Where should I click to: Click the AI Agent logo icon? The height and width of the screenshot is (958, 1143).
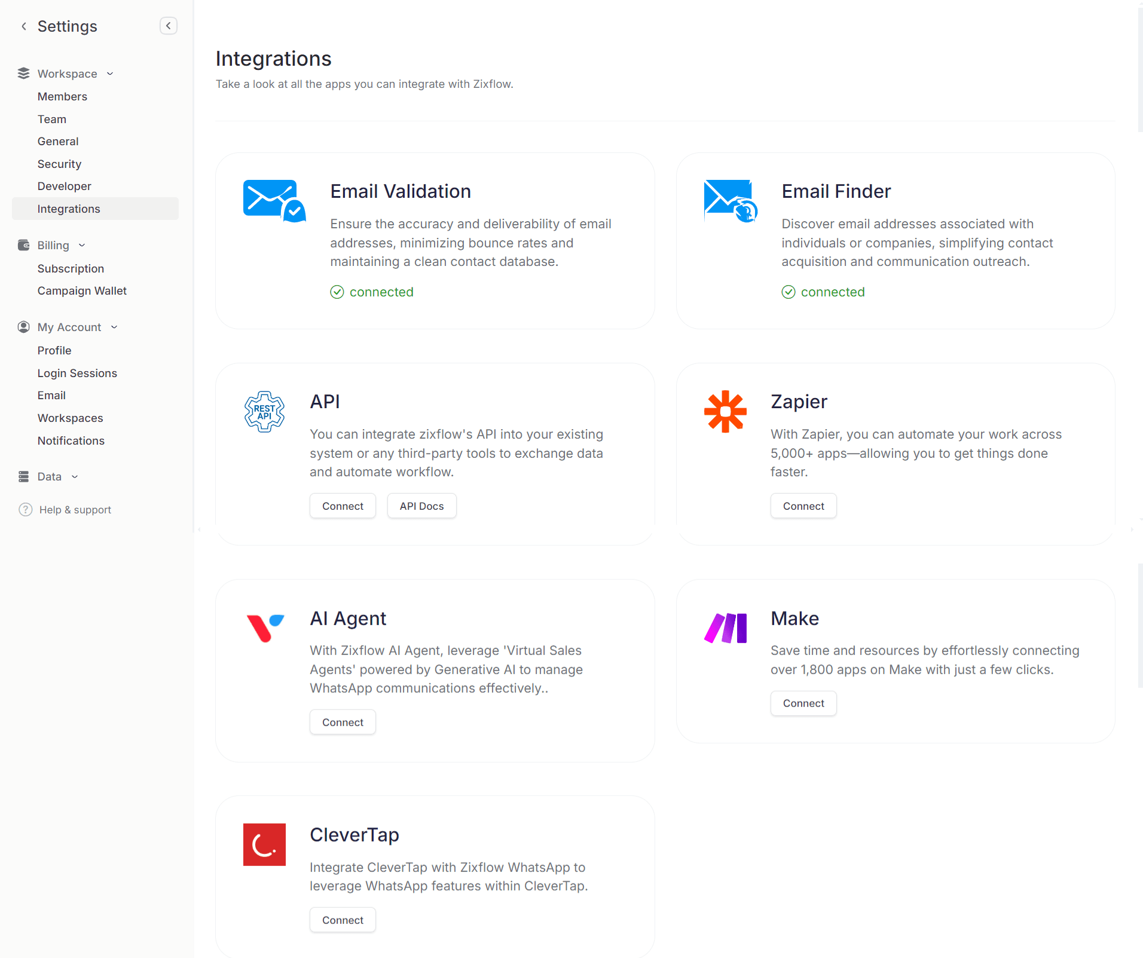pos(265,628)
